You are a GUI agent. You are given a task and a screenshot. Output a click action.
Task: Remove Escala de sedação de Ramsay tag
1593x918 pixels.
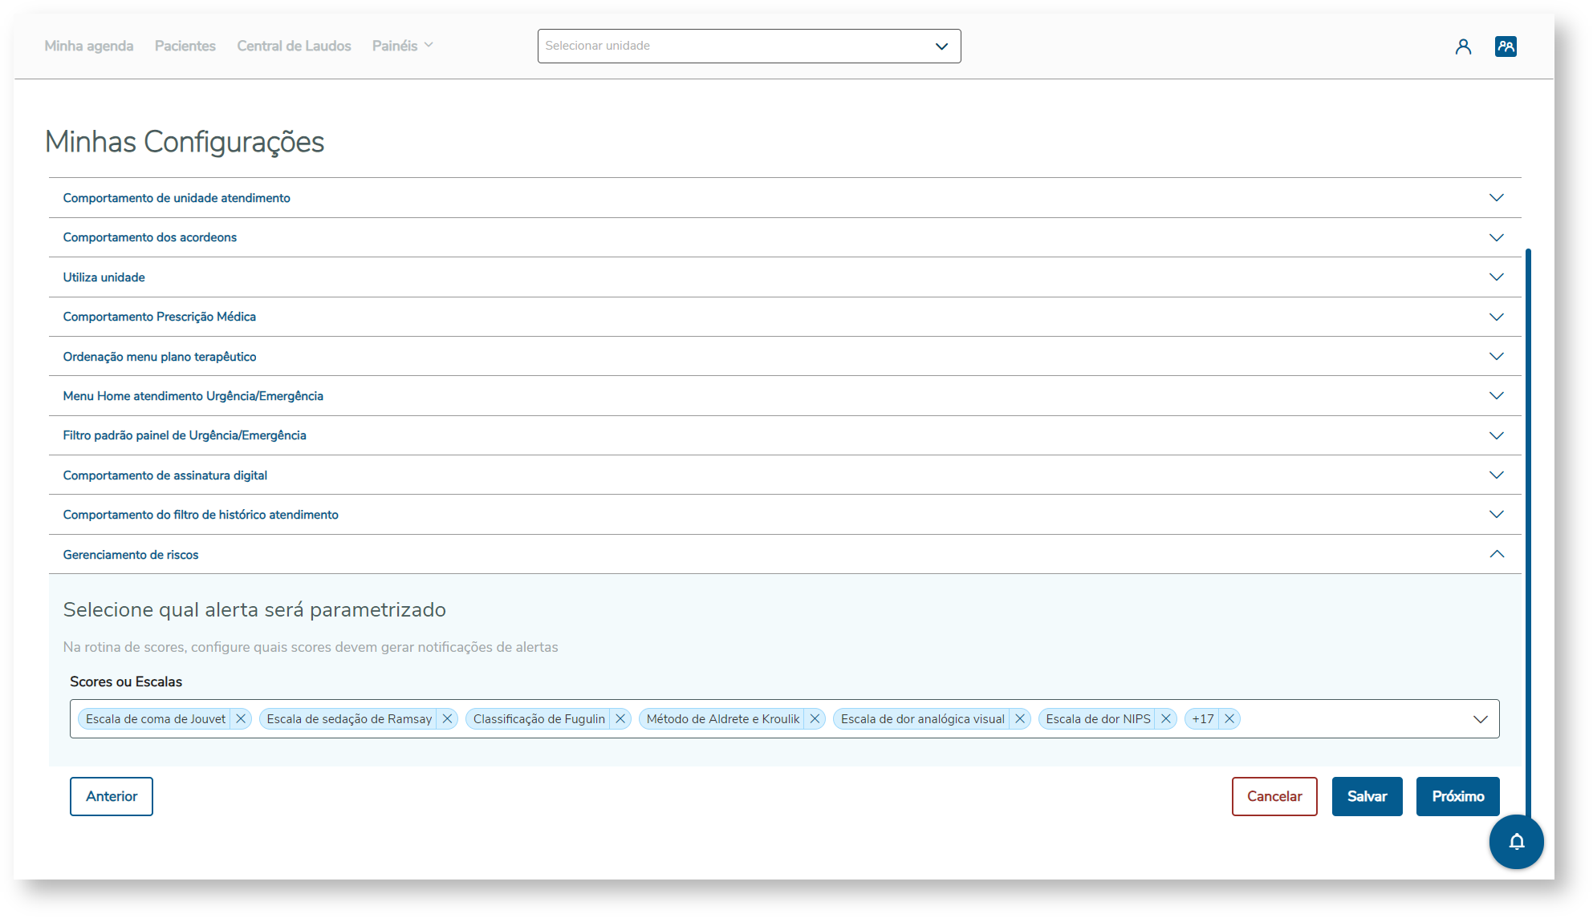tap(448, 718)
